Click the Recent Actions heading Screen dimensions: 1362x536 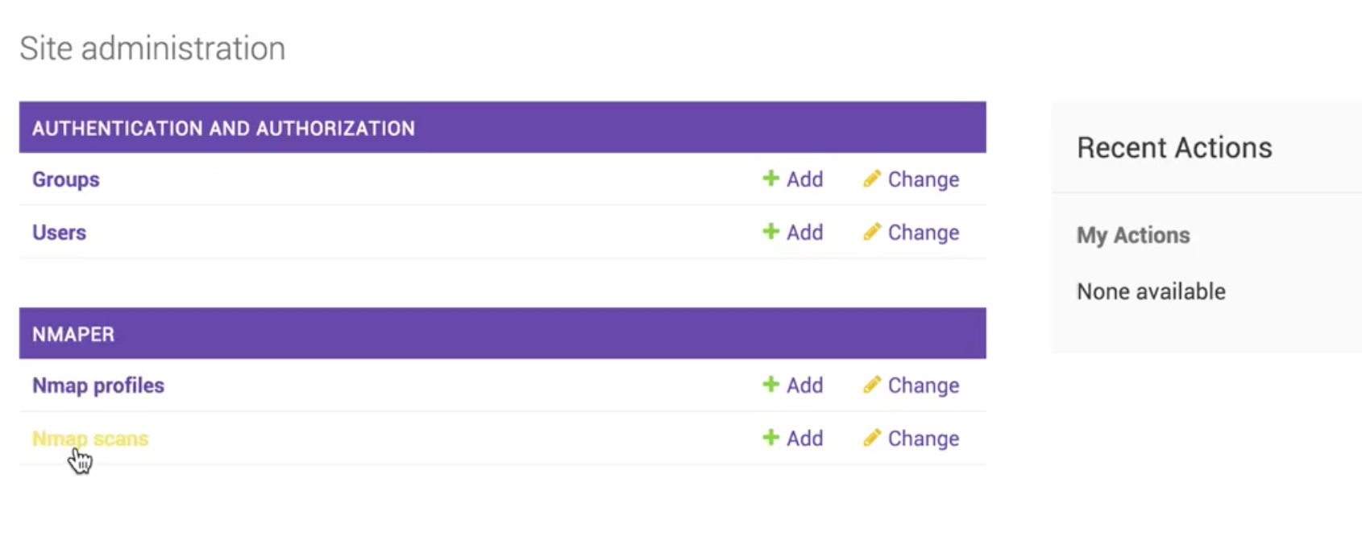point(1174,147)
